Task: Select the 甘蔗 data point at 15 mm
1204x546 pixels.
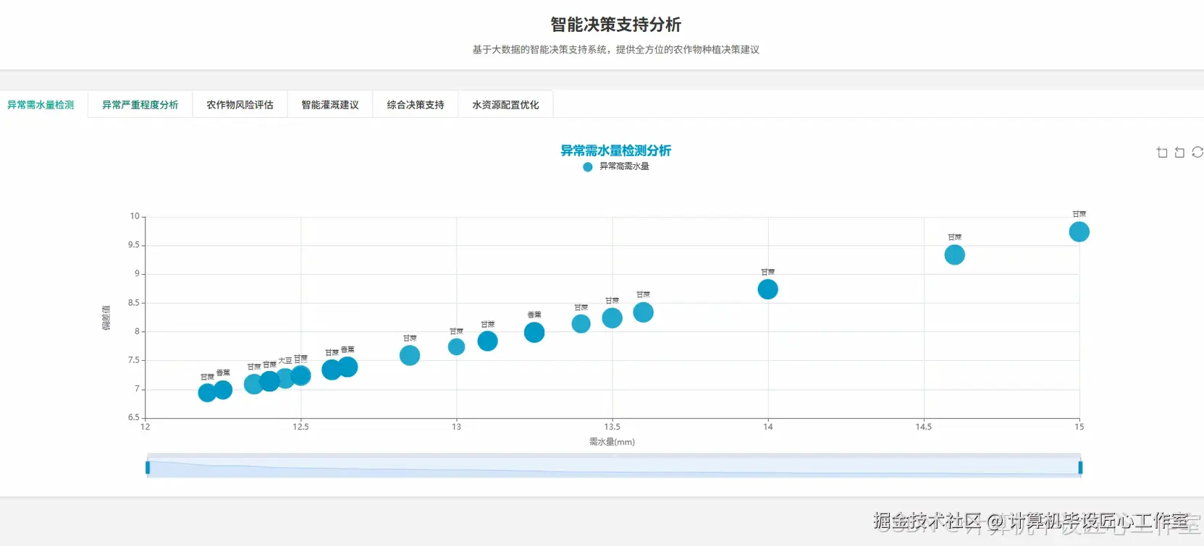Action: coord(1079,232)
